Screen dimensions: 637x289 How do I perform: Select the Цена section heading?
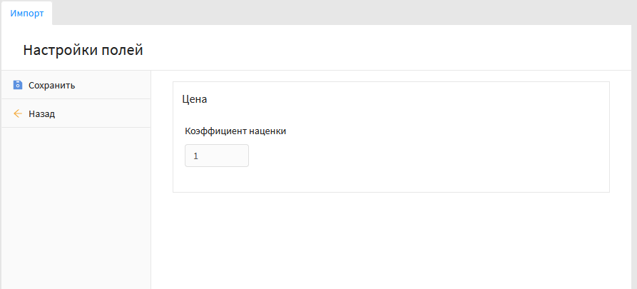(195, 99)
